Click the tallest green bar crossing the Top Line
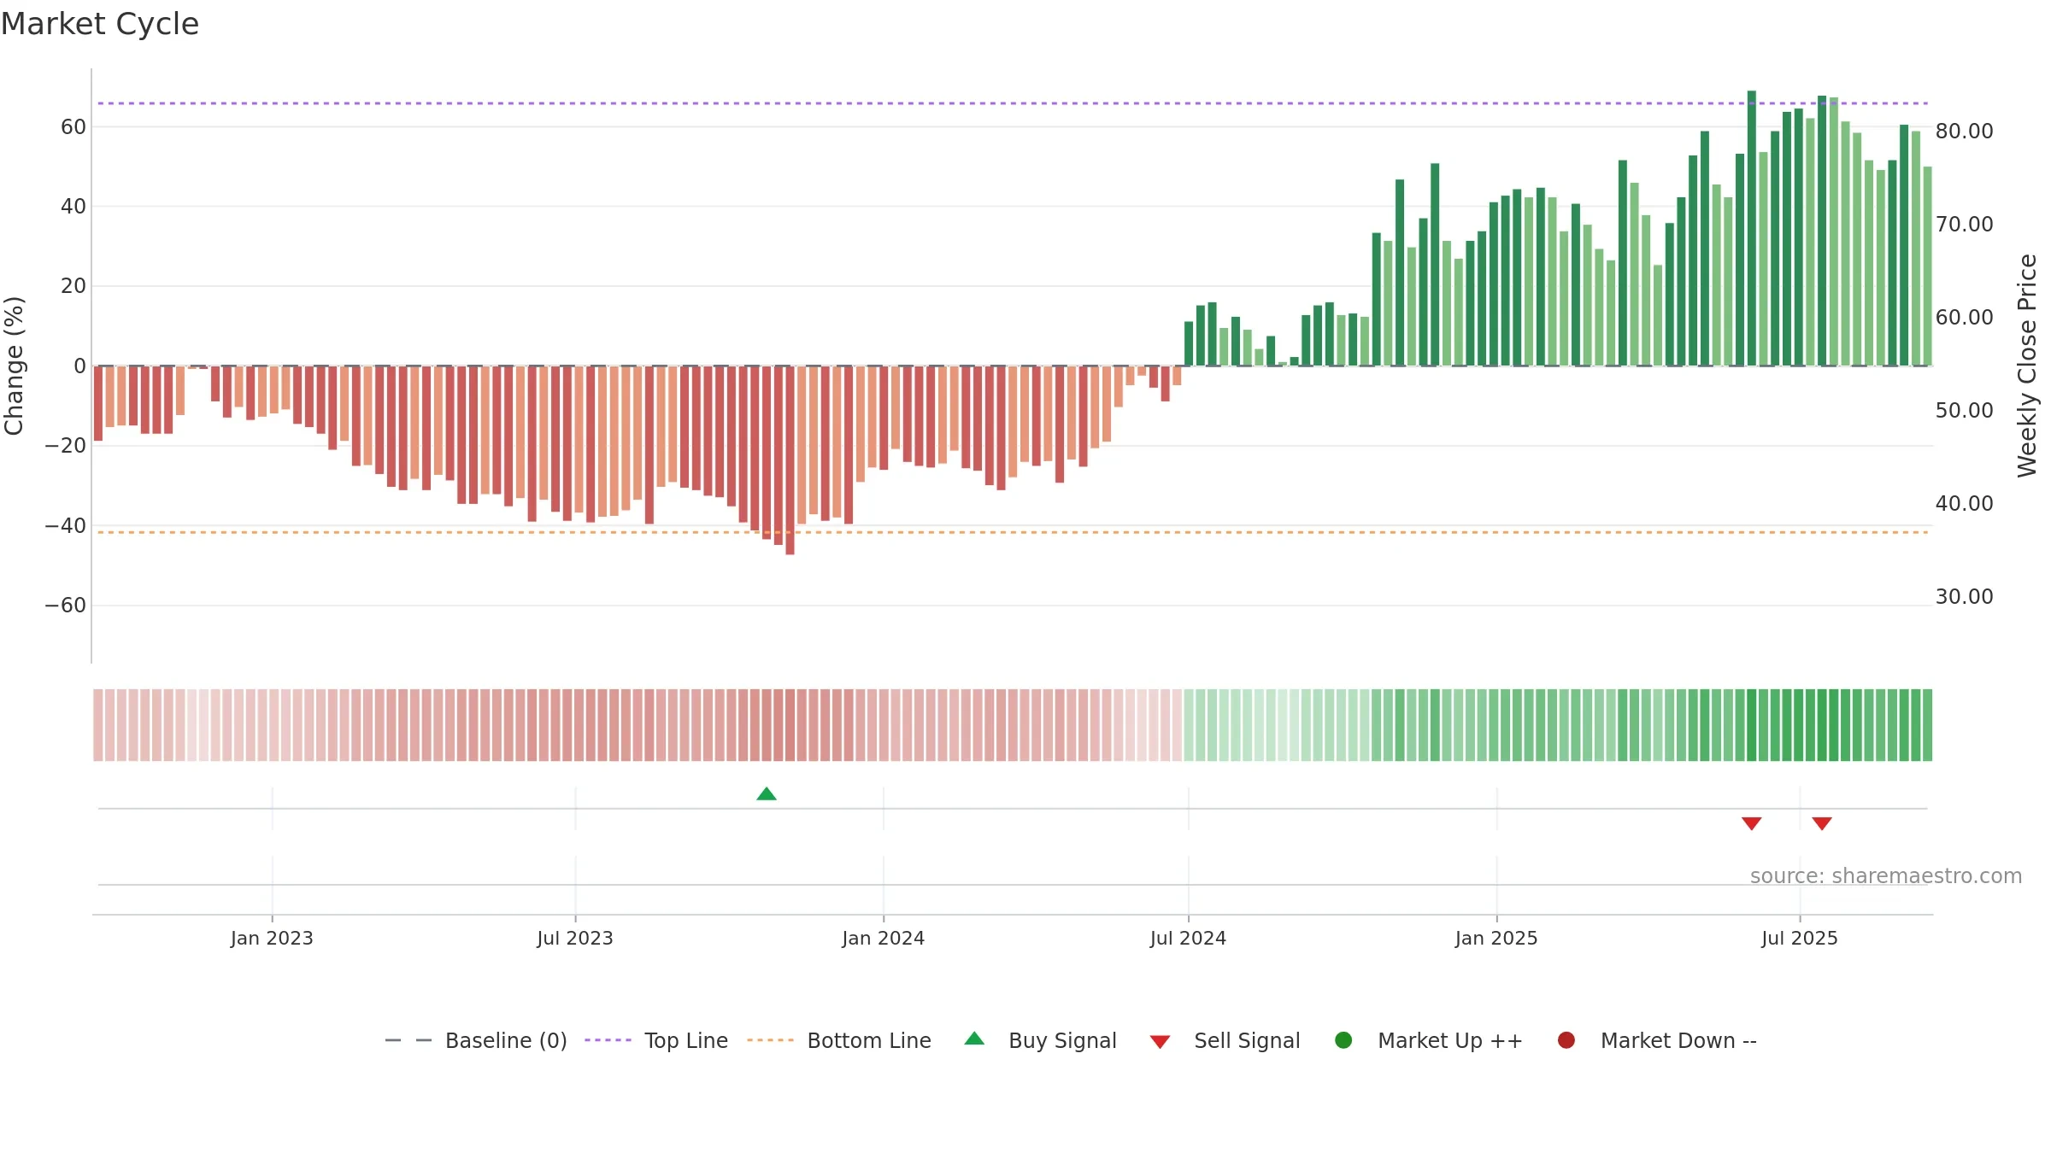The height and width of the screenshot is (1153, 2051). [x=1752, y=228]
